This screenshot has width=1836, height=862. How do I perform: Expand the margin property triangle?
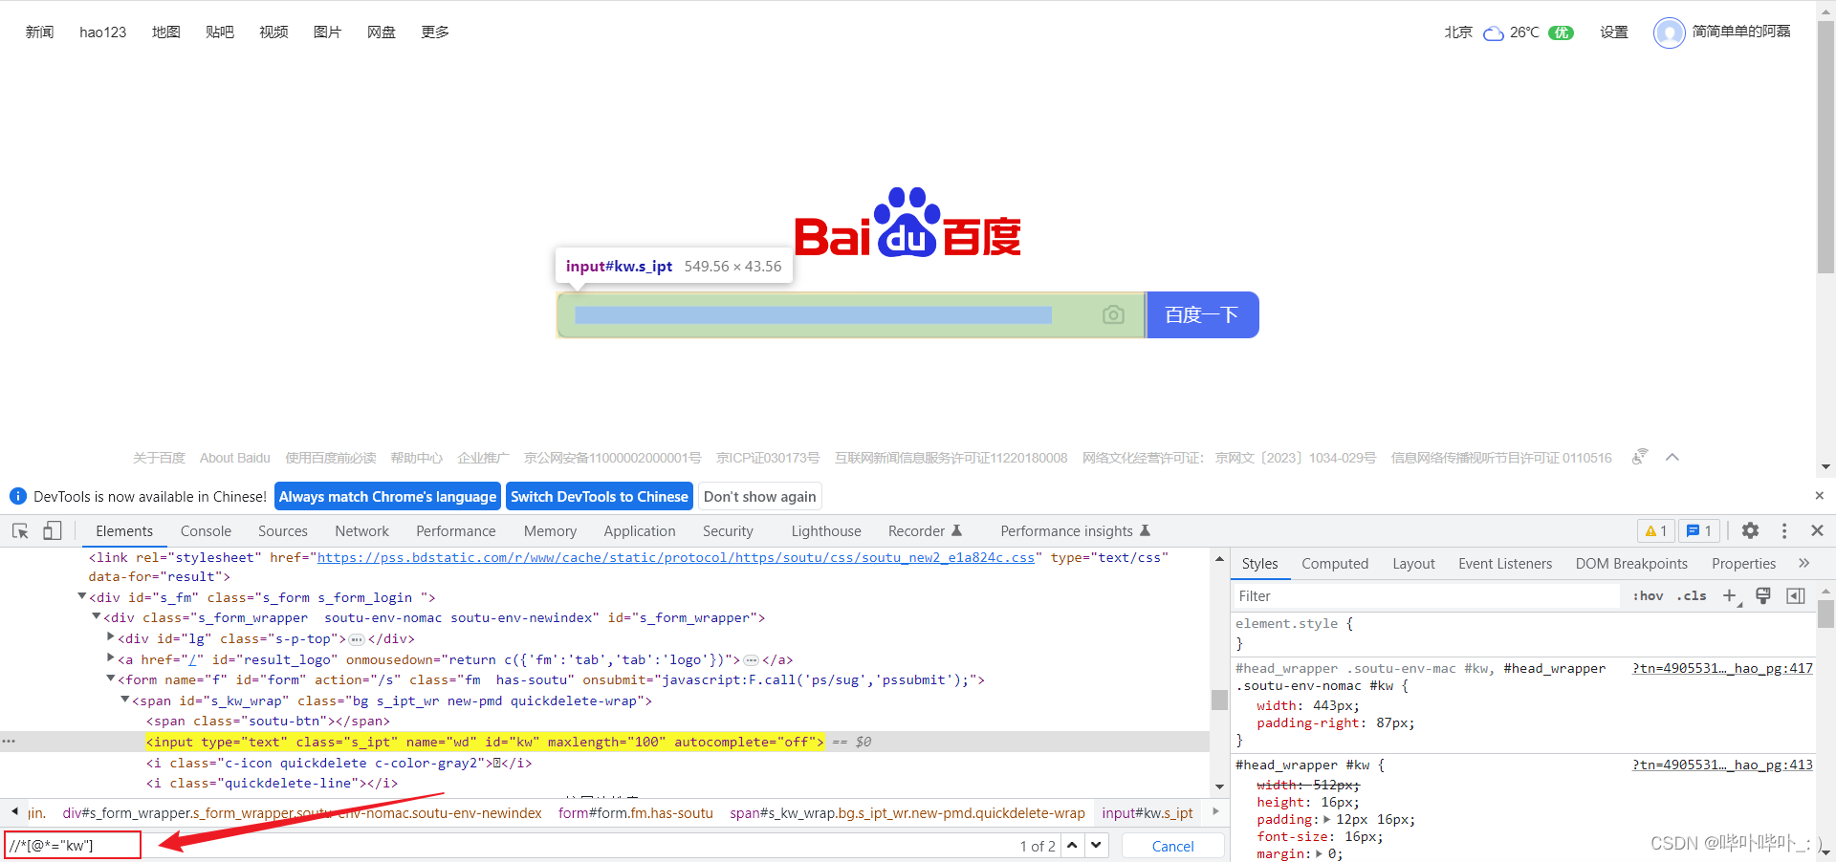(x=1320, y=853)
